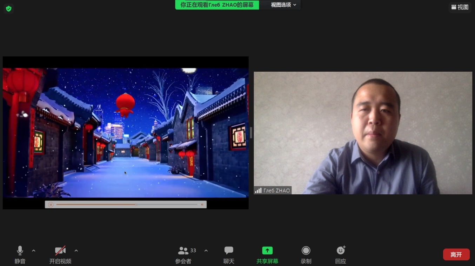Click the divider handle between shared screen and video
Image resolution: width=475 pixels, height=266 pixels.
[251, 133]
